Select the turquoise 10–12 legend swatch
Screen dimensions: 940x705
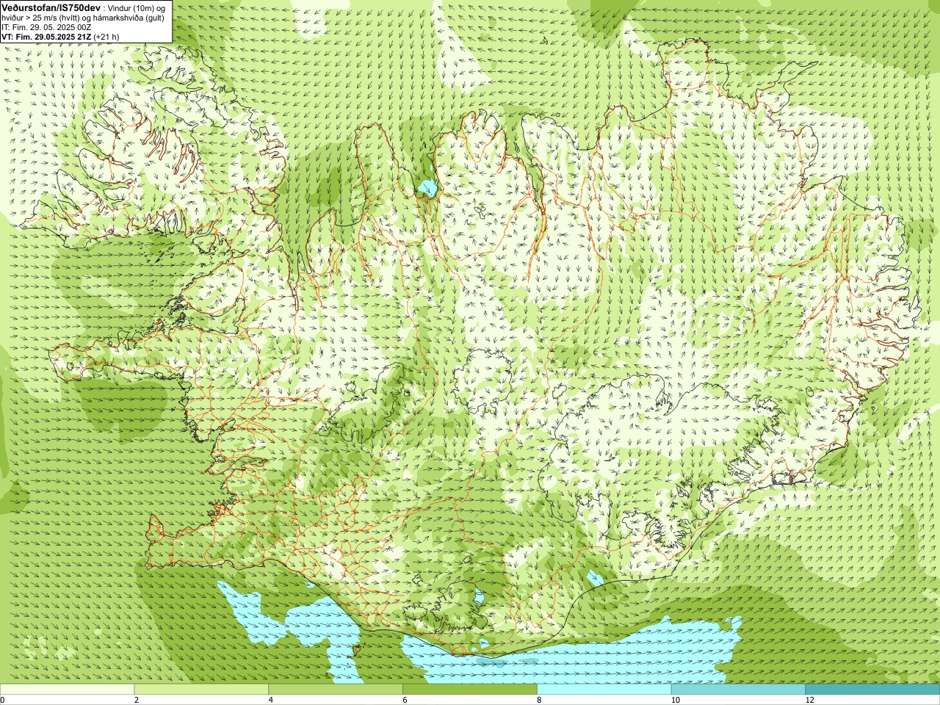coord(738,690)
